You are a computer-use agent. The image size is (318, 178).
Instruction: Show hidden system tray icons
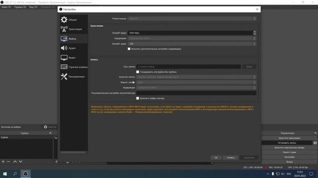coord(268,174)
